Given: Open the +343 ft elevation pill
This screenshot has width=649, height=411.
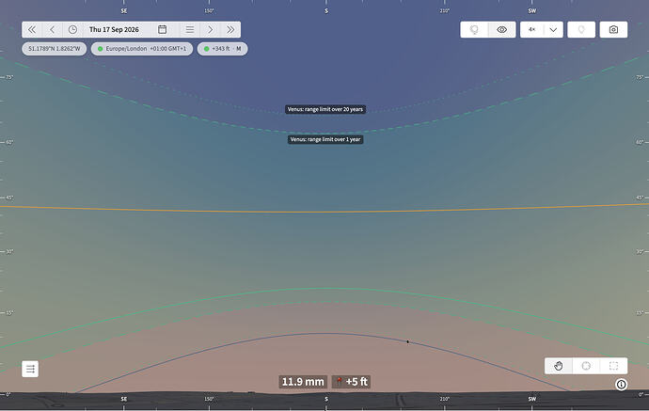Looking at the screenshot, I should tap(222, 49).
